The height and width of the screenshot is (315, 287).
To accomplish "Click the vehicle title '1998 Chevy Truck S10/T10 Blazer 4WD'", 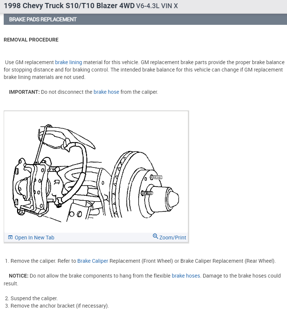I will tap(69, 6).
